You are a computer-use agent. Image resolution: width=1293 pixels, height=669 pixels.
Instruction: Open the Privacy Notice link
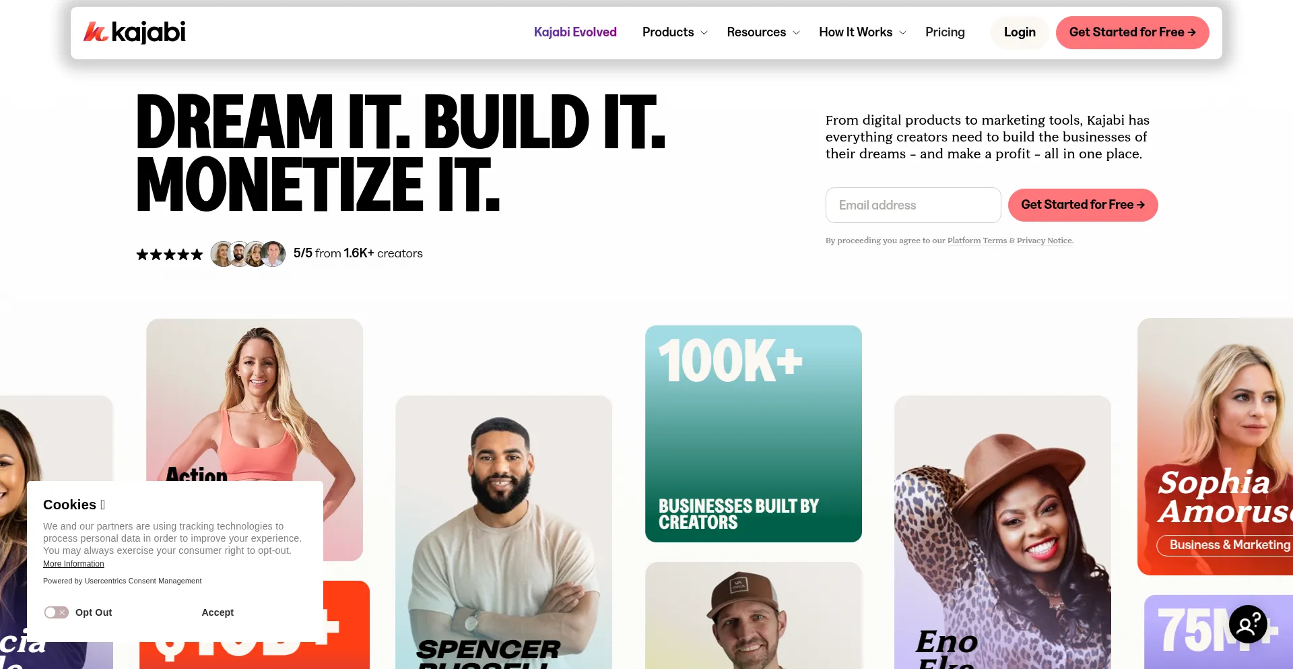coord(1045,241)
